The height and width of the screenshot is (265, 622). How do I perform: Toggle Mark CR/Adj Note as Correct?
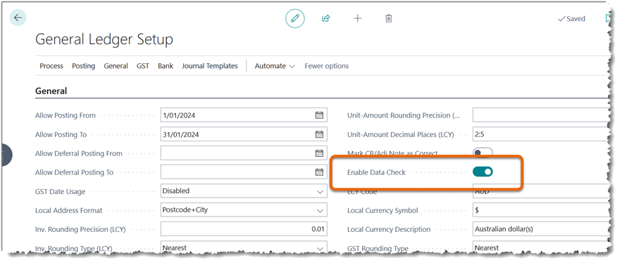tap(483, 153)
